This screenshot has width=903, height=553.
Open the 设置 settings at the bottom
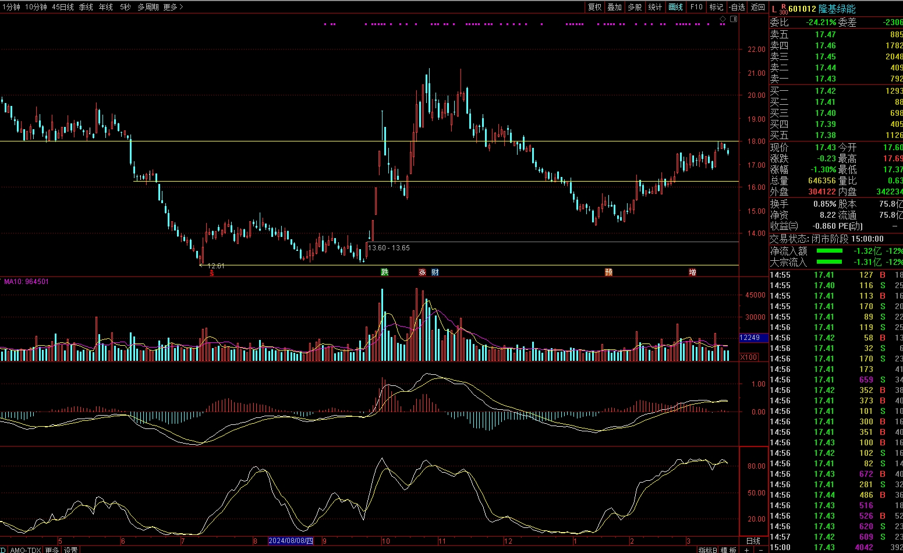[71, 550]
